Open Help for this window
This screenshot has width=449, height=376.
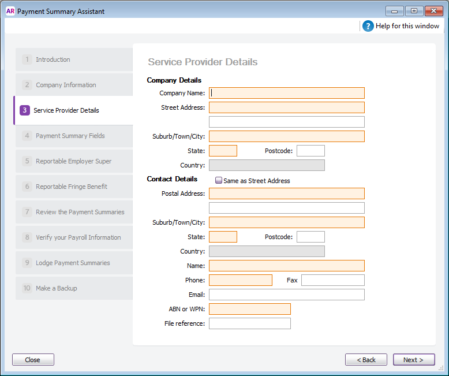[x=401, y=26]
